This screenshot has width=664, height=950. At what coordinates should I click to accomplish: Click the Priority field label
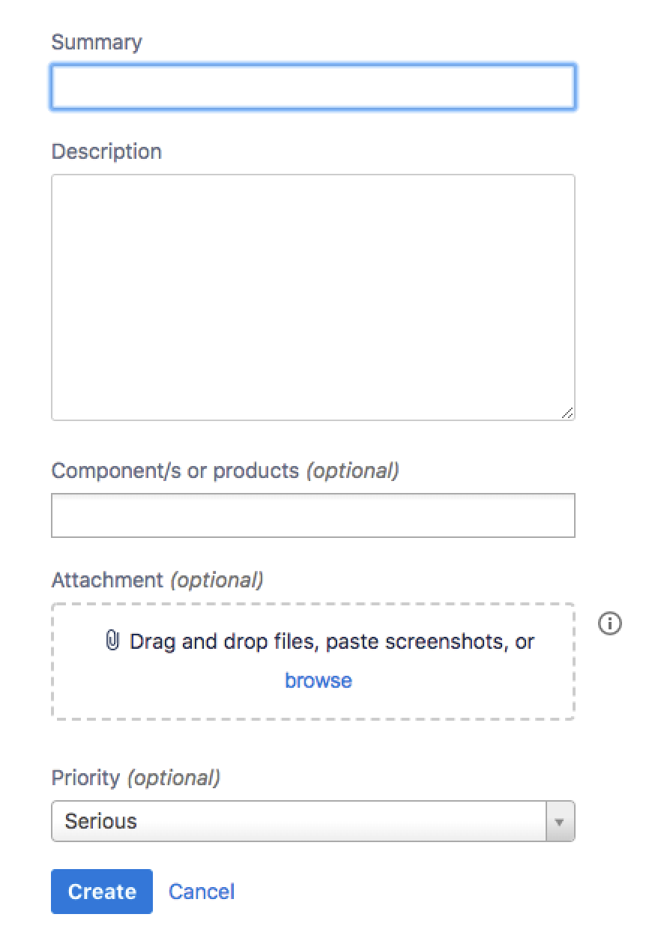point(85,778)
